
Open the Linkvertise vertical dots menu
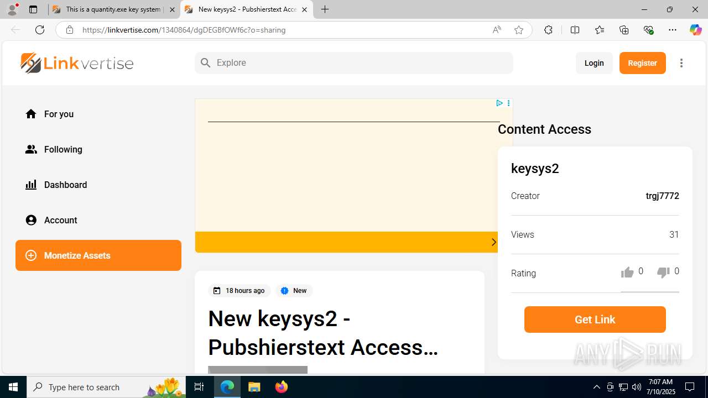(681, 63)
